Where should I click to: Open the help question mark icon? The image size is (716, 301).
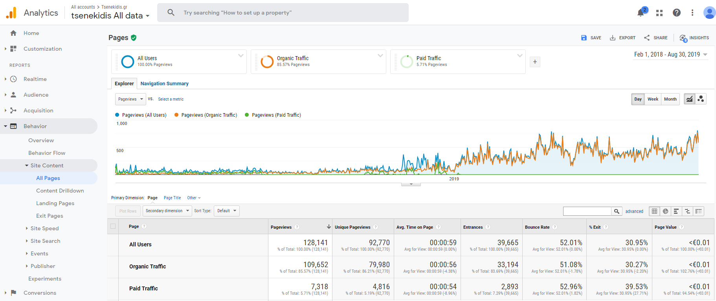[x=676, y=13]
